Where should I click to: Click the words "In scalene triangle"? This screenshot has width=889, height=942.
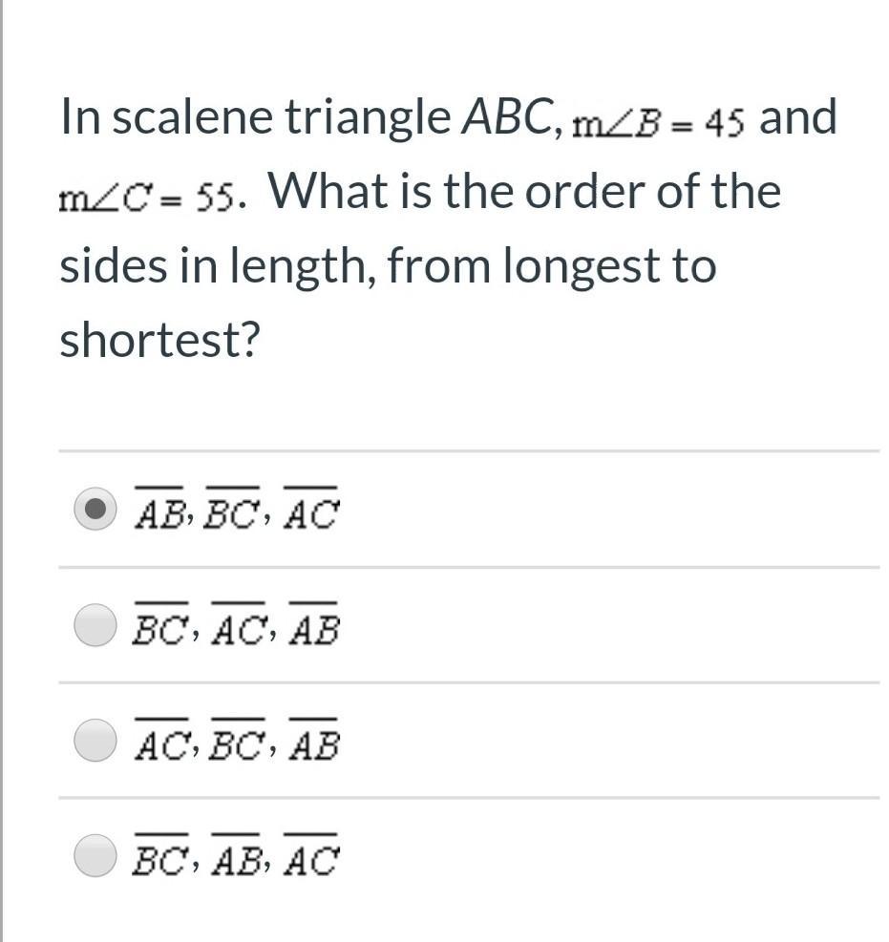tap(256, 118)
